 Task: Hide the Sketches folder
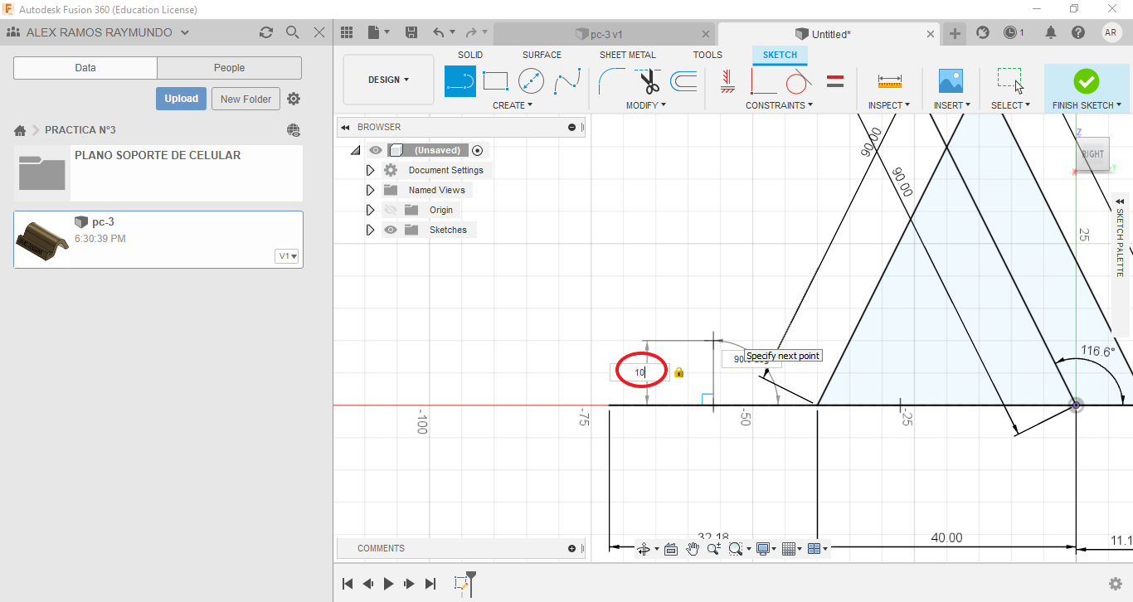pos(391,230)
